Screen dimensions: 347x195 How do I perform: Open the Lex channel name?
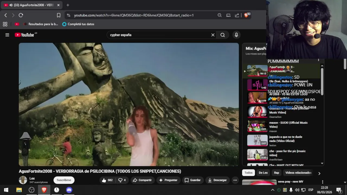[32, 178]
